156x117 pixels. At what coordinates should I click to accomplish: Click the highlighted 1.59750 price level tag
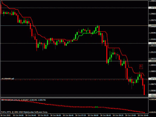tap(152, 8)
